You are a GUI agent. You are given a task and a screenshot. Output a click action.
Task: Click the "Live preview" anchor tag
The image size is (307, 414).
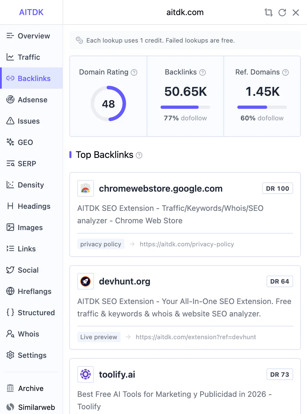tap(99, 337)
